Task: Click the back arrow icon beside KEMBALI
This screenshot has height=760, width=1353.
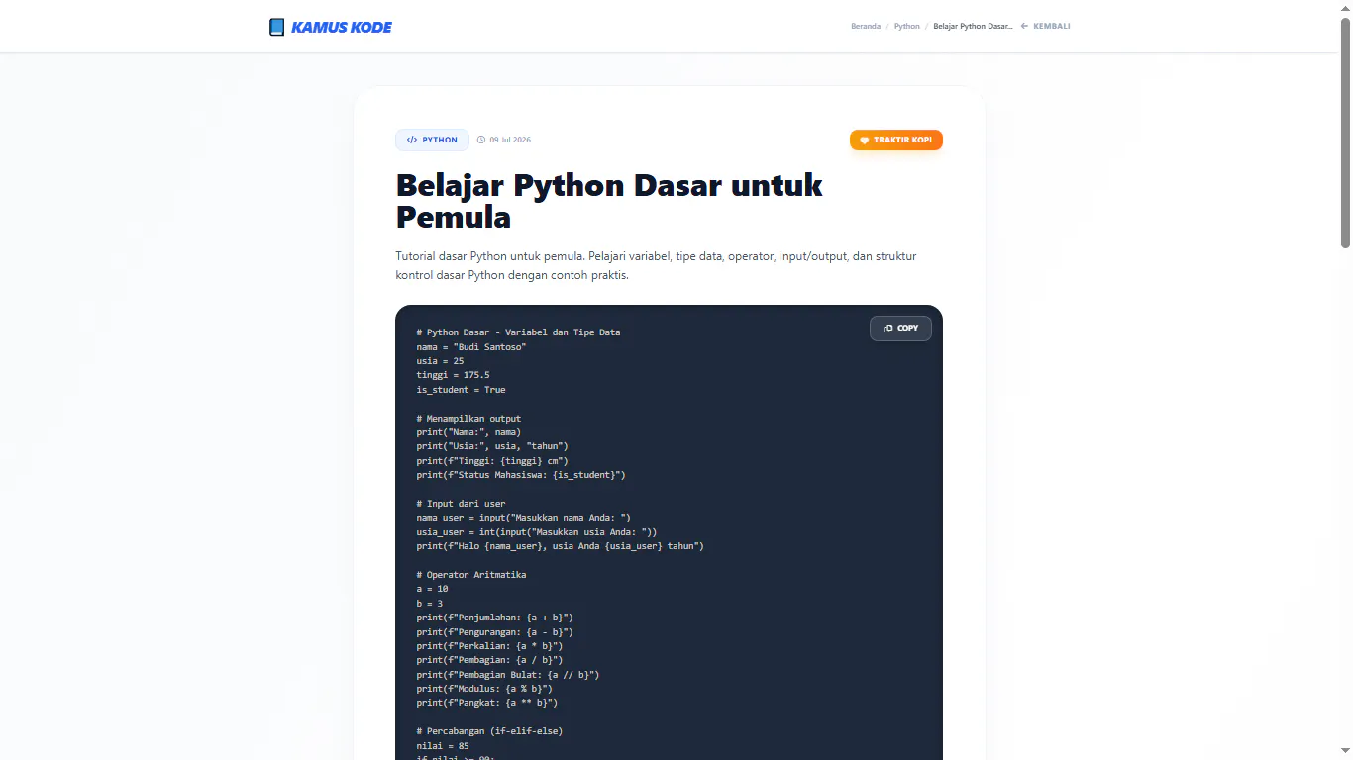Action: (1024, 27)
